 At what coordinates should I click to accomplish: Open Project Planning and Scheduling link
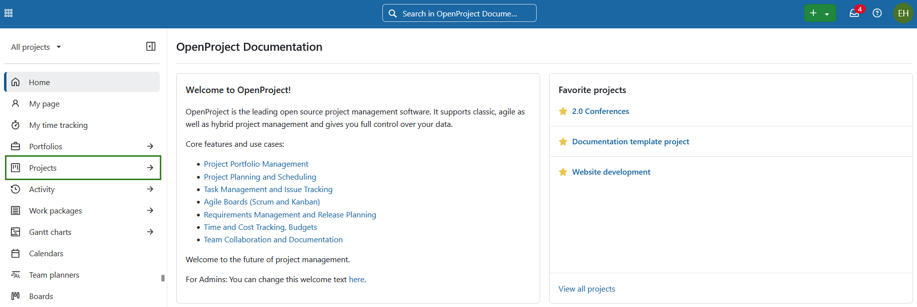260,177
